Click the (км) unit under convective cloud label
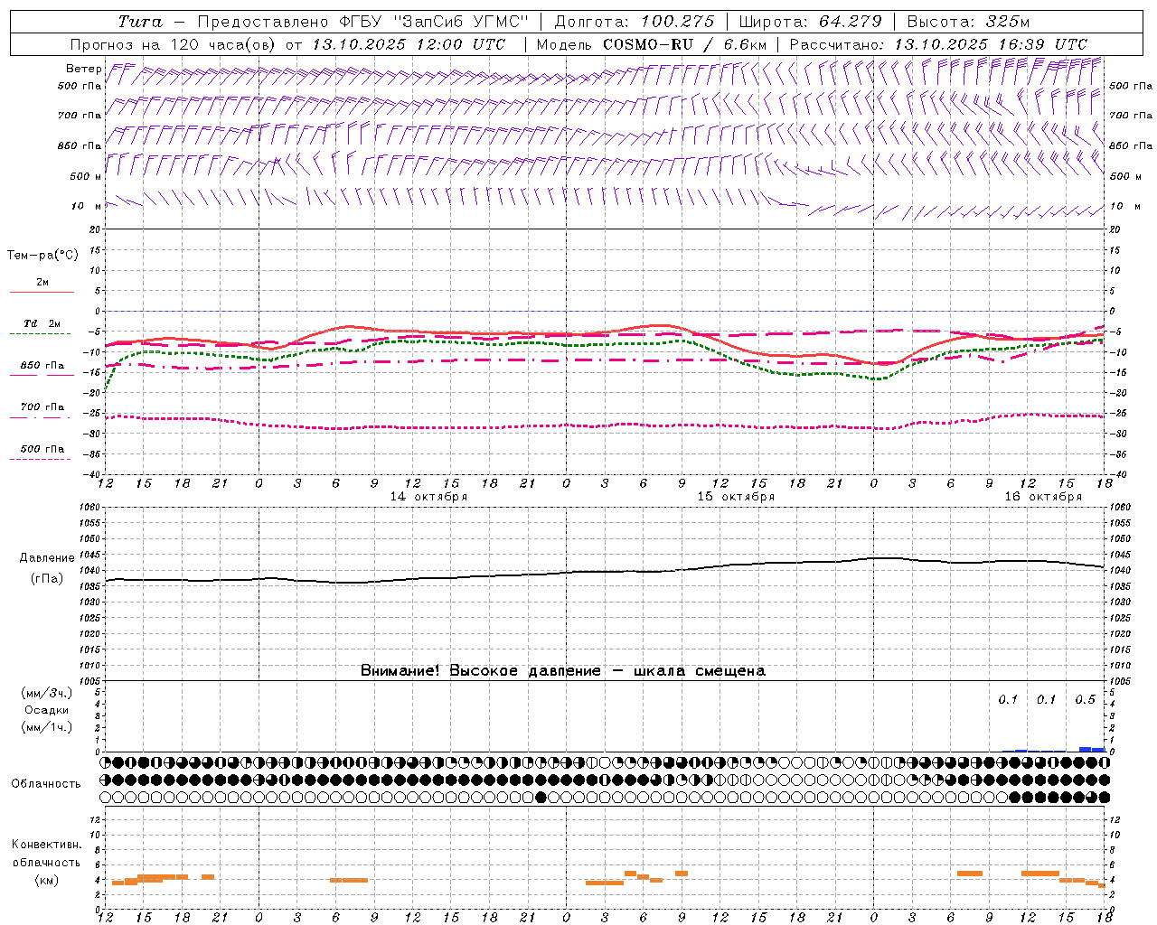This screenshot has height=925, width=1157. click(46, 880)
